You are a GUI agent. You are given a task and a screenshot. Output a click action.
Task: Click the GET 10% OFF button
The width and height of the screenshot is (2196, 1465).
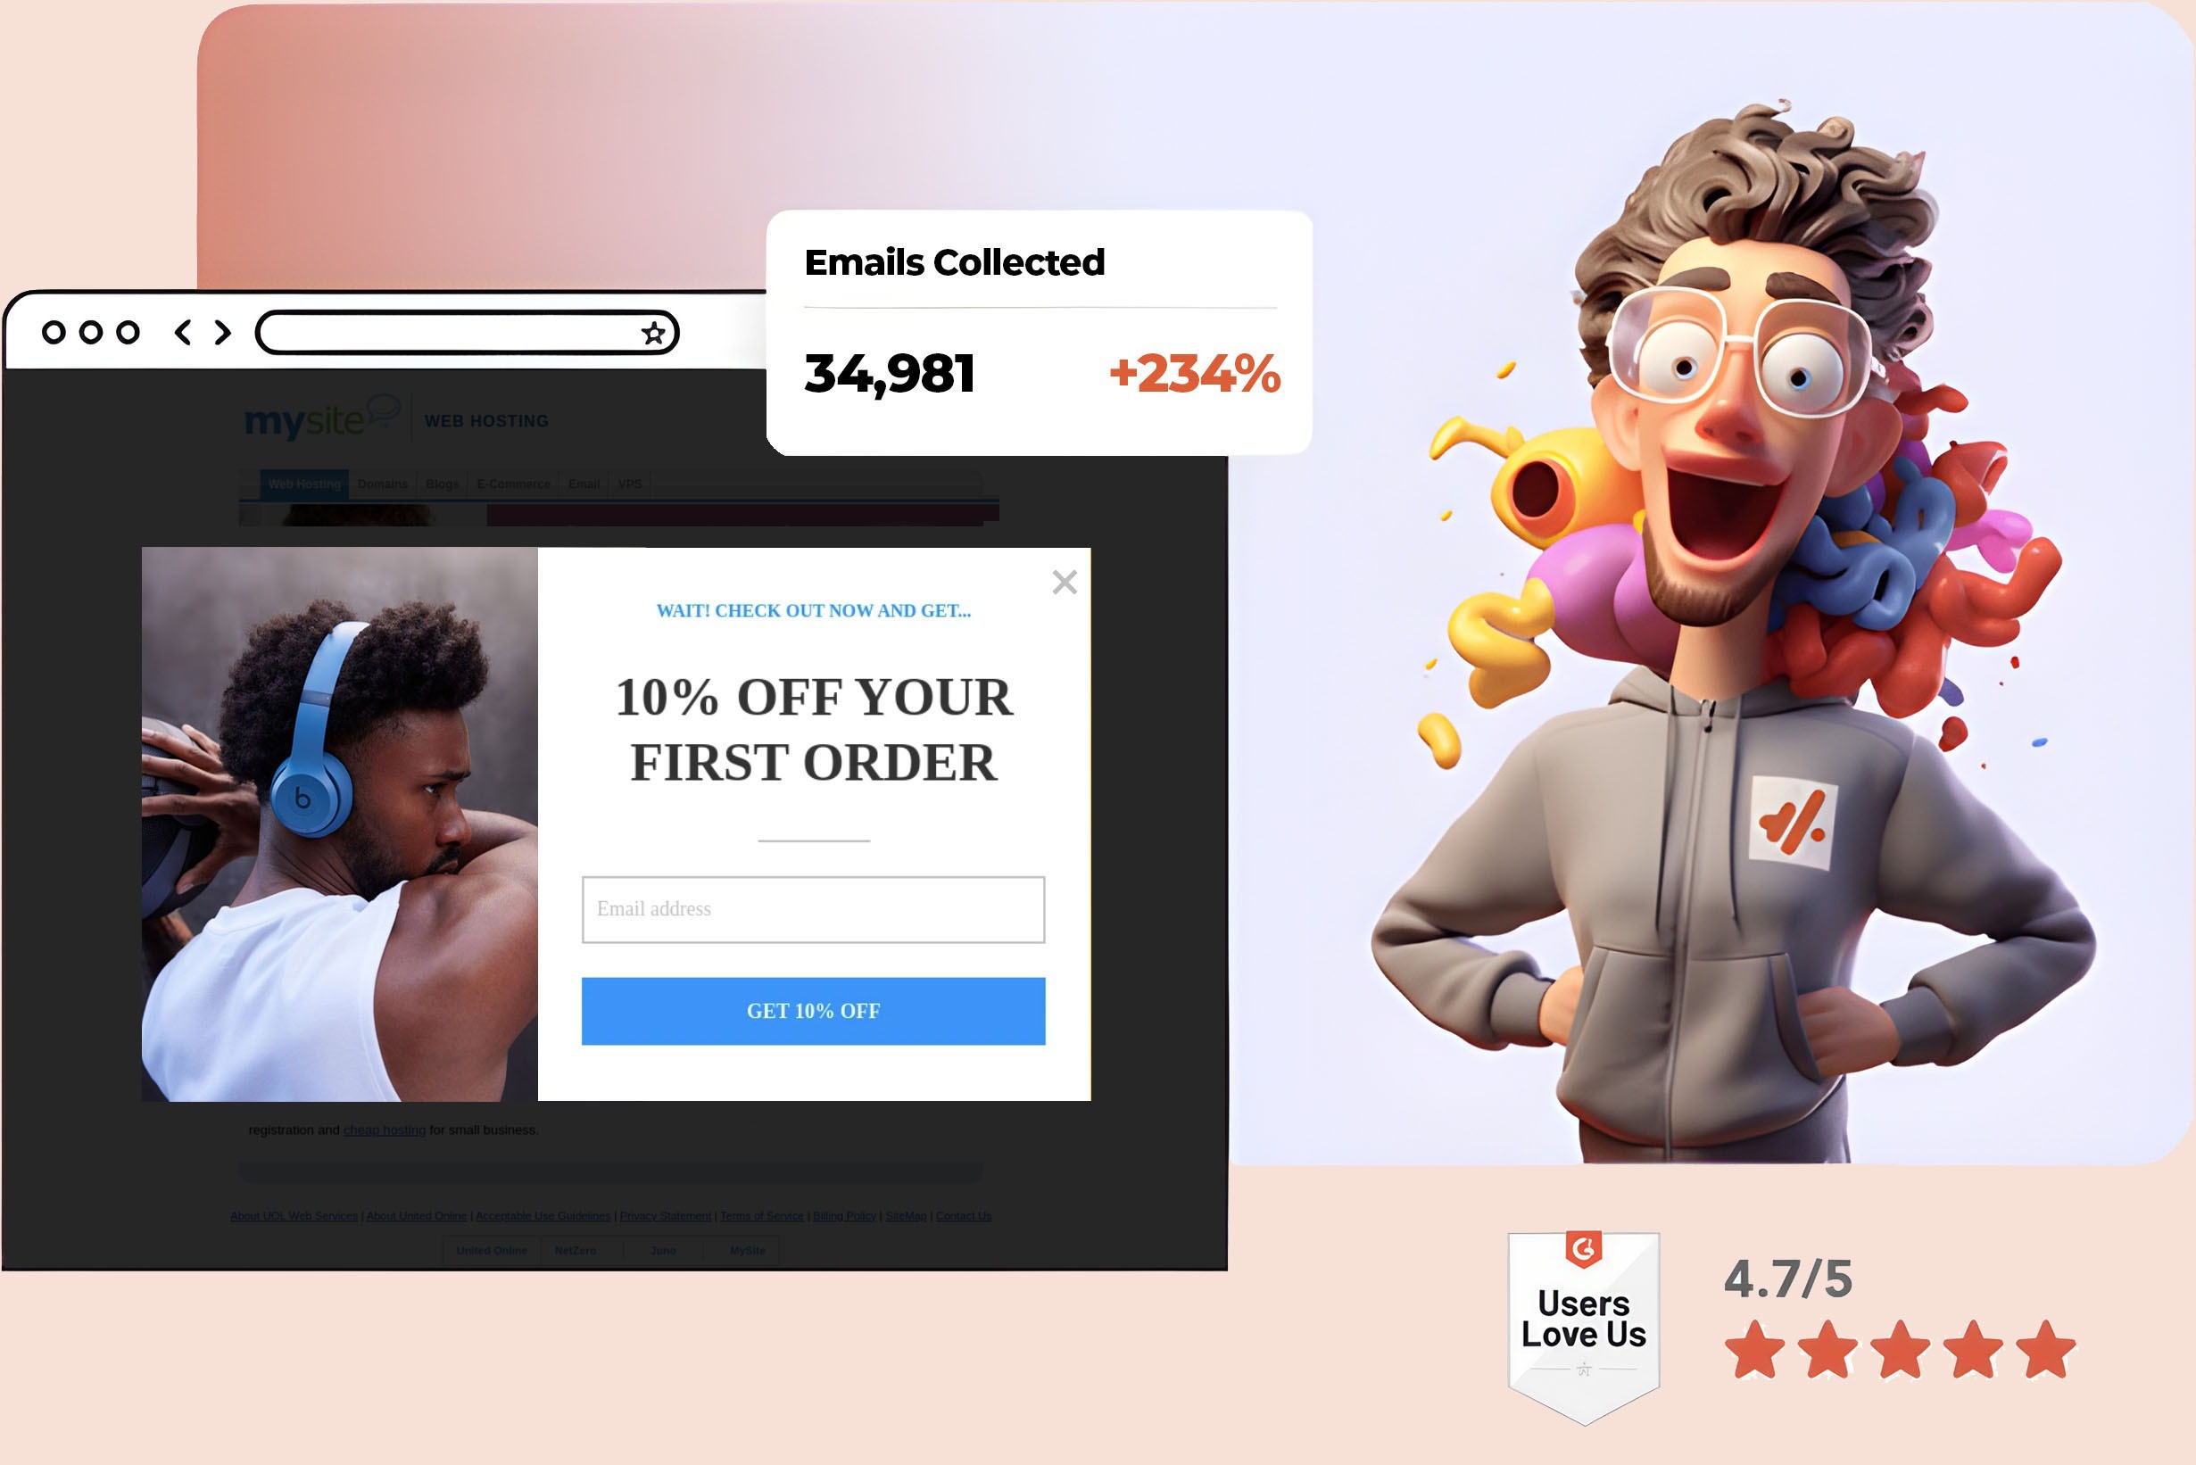813,1009
